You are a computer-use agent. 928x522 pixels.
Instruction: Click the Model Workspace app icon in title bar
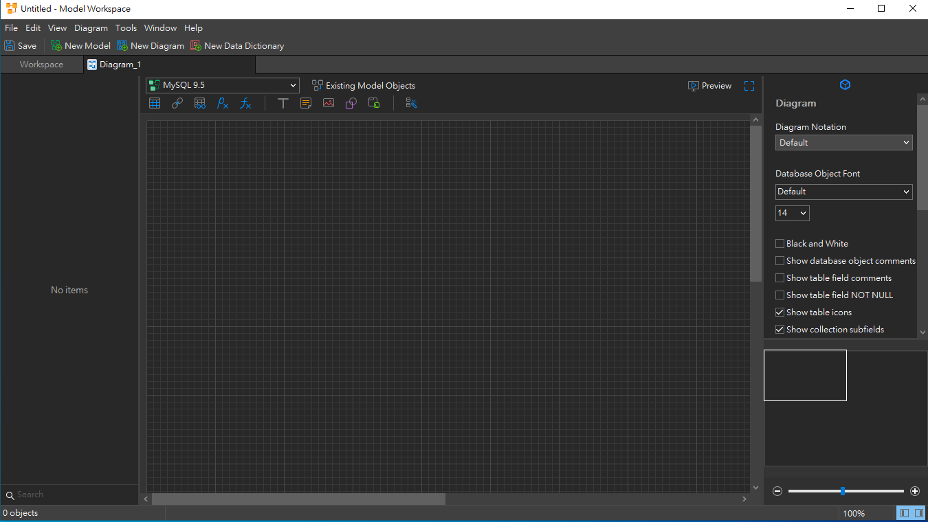(12, 9)
